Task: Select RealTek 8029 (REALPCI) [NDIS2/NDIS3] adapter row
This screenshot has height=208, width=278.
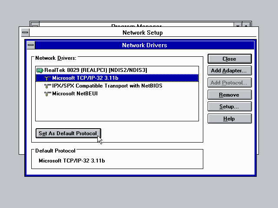Action: tap(117, 70)
